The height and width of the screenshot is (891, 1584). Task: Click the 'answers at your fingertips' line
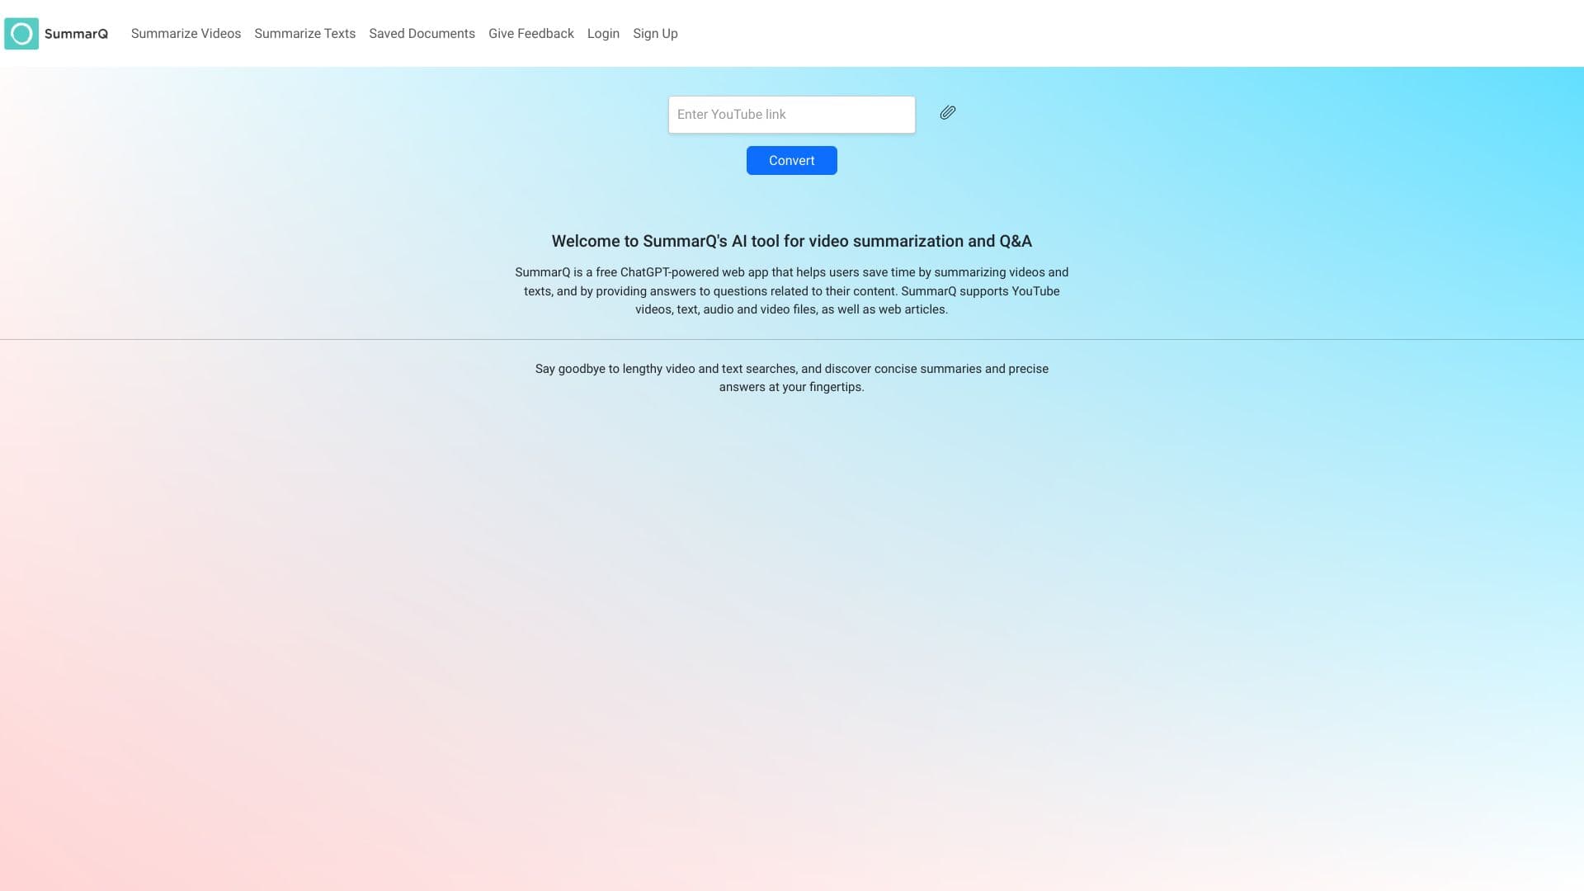[x=791, y=387]
